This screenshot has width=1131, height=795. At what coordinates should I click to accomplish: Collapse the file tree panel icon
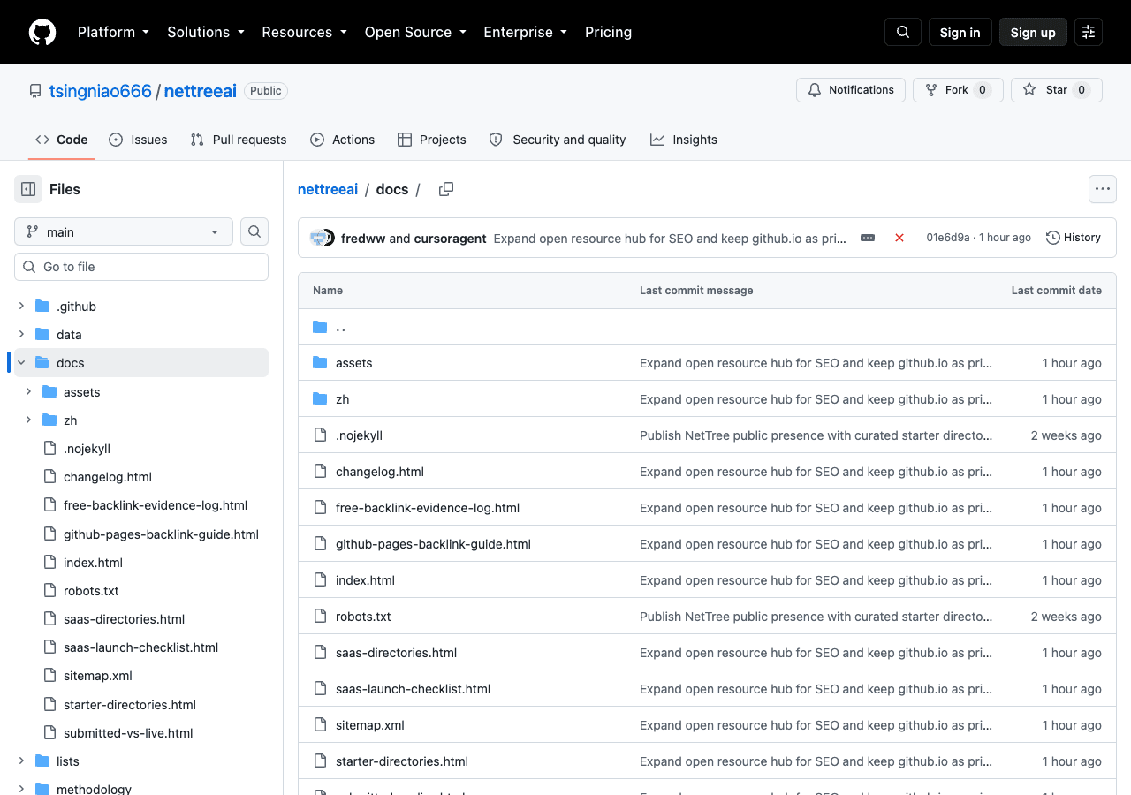point(28,189)
